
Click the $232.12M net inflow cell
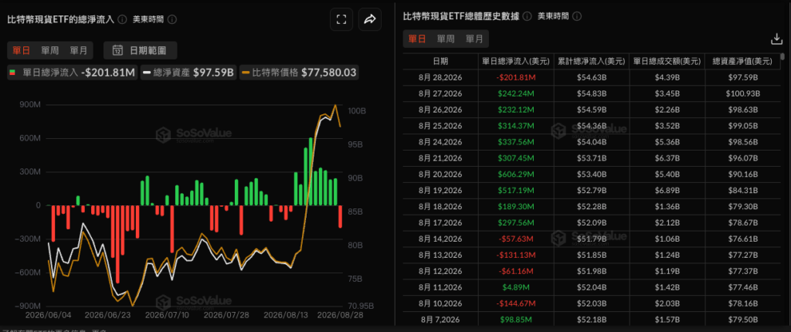tap(515, 110)
